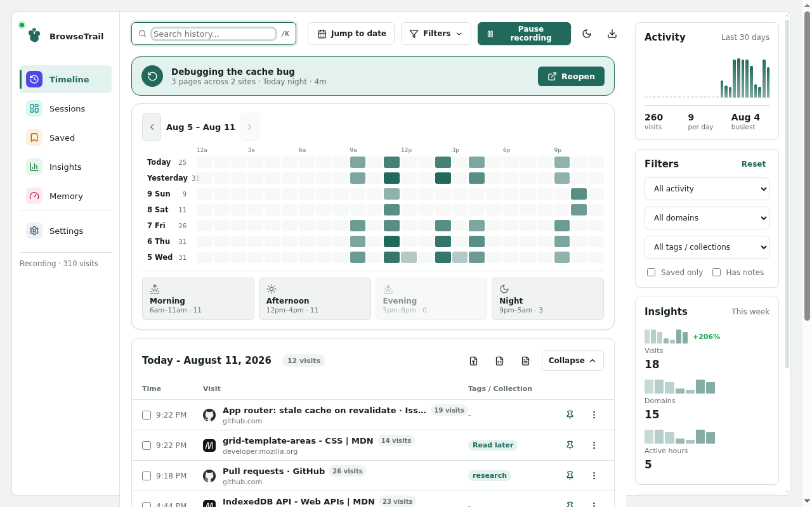Click the 19 visits badge

[x=449, y=410]
